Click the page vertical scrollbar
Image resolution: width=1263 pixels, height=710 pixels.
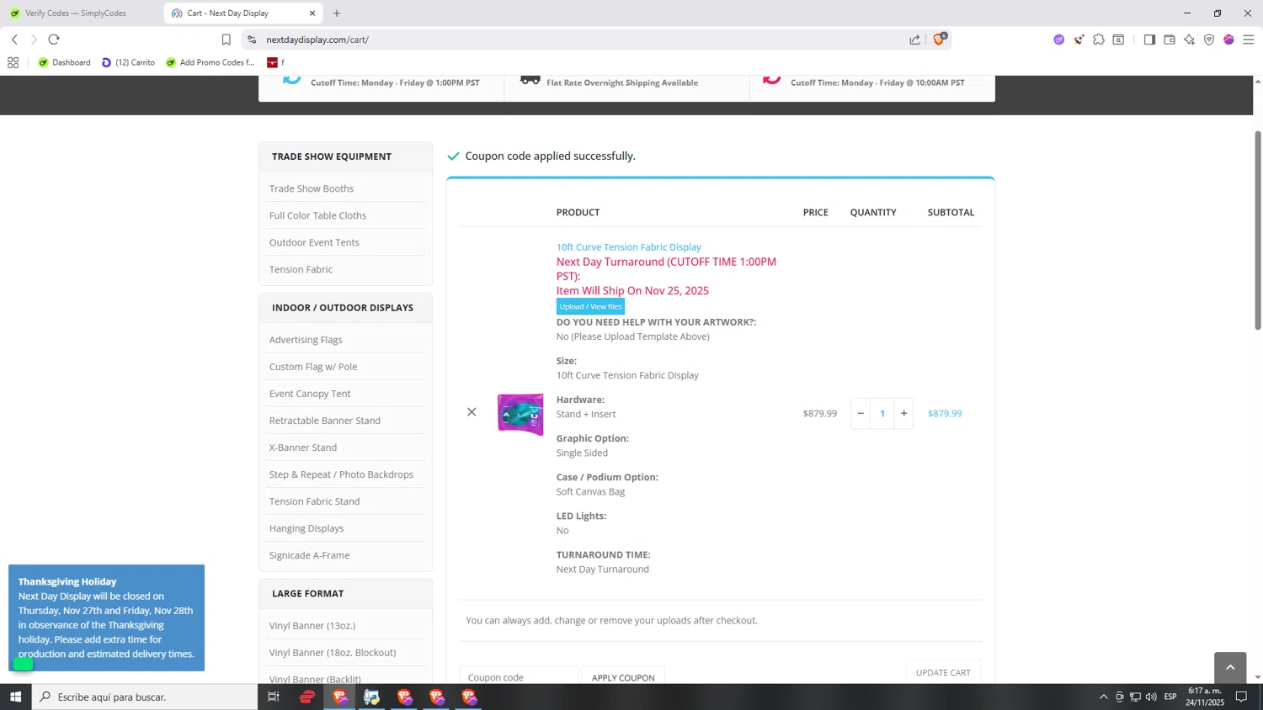coord(1258,230)
